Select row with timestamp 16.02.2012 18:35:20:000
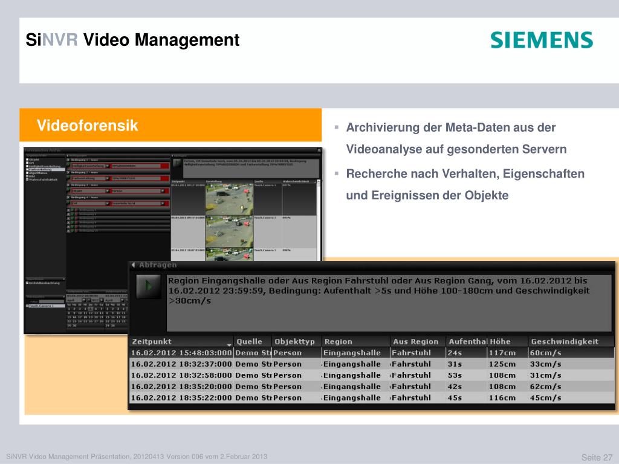Screen dimensions: 619x464 (372, 387)
